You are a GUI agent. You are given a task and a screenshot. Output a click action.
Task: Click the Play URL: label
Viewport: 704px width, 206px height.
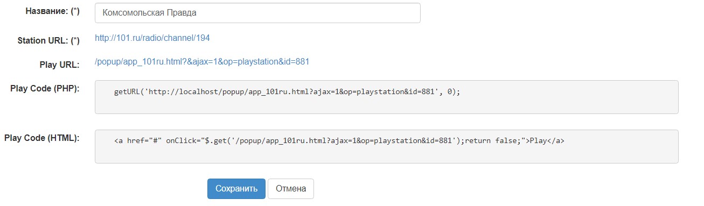pos(60,65)
